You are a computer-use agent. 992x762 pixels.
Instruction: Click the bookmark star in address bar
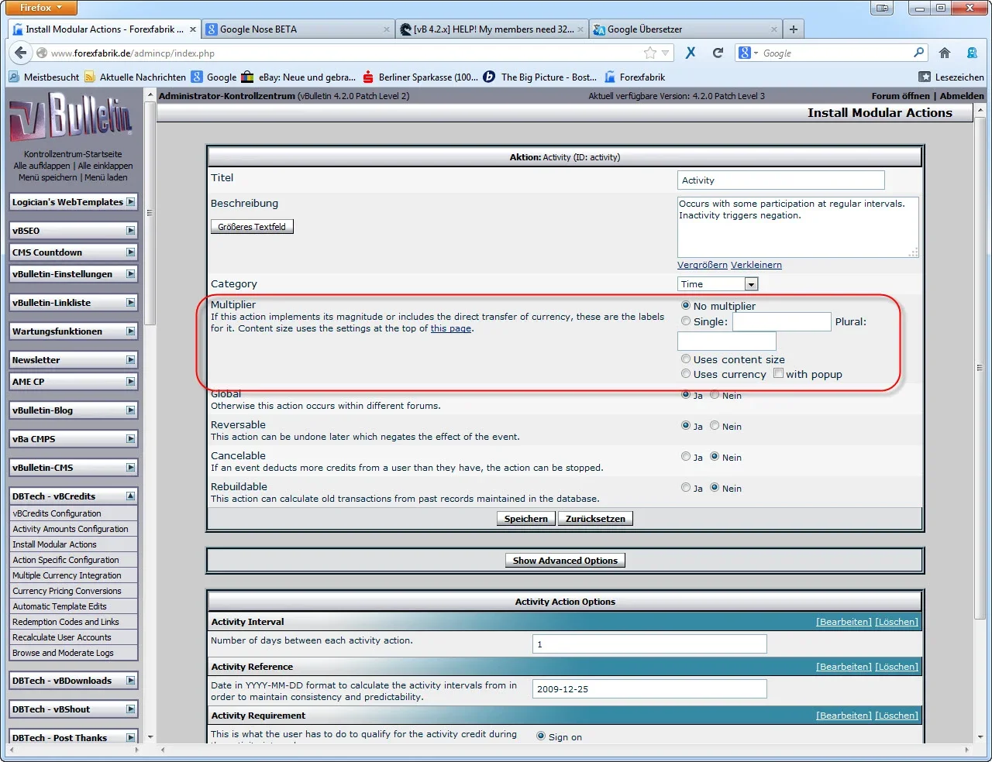click(x=650, y=53)
